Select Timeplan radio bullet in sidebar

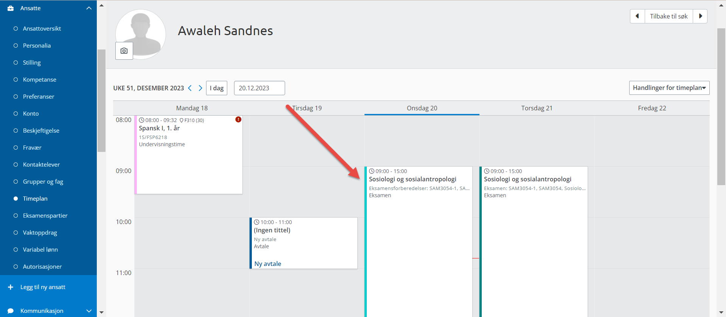pyautogui.click(x=16, y=199)
